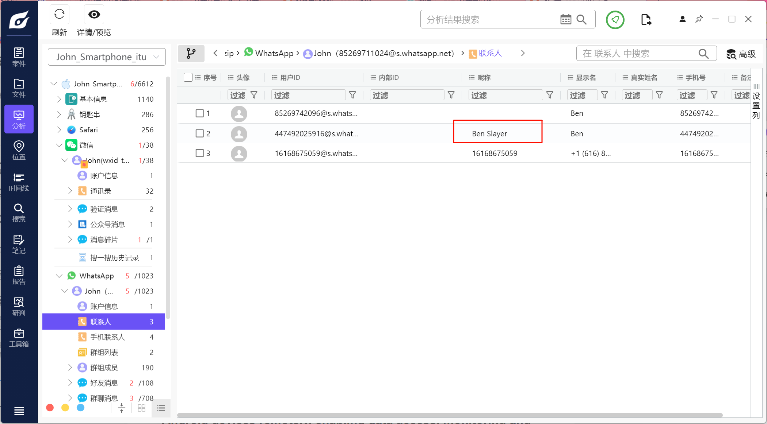Screen dimensions: 767x424
Task: Open 工具箱 toolbox in sidebar
Action: tap(19, 338)
